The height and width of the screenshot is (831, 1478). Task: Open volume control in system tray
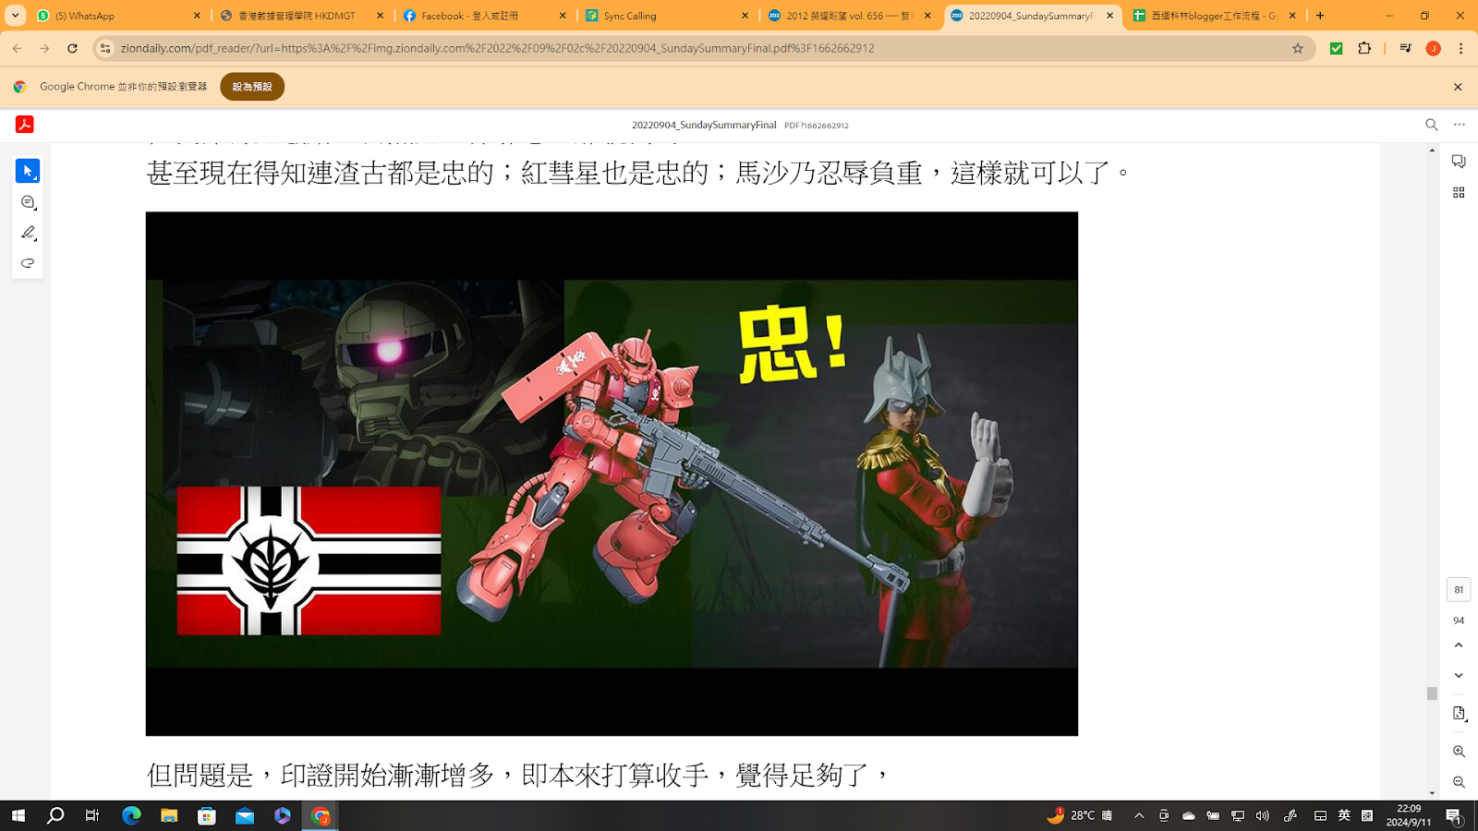(x=1263, y=815)
